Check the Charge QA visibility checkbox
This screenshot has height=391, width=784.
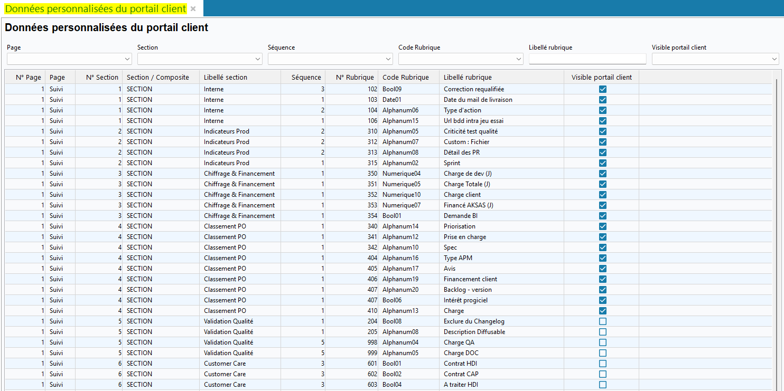click(x=602, y=342)
